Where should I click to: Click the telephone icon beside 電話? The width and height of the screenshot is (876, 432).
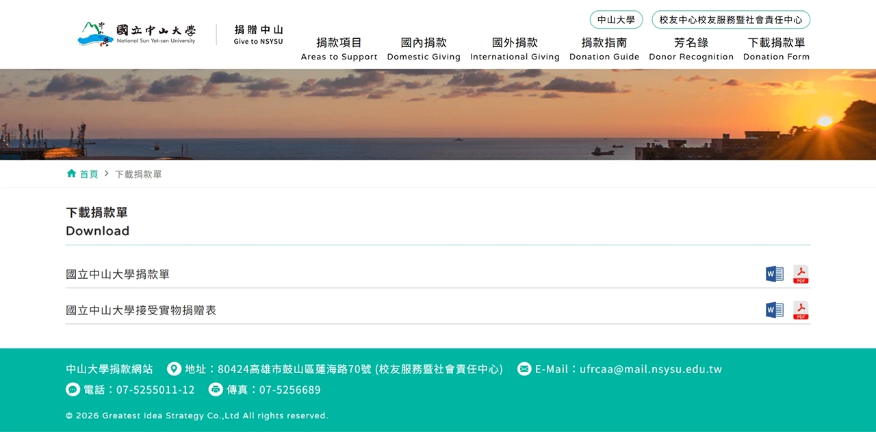tap(73, 390)
